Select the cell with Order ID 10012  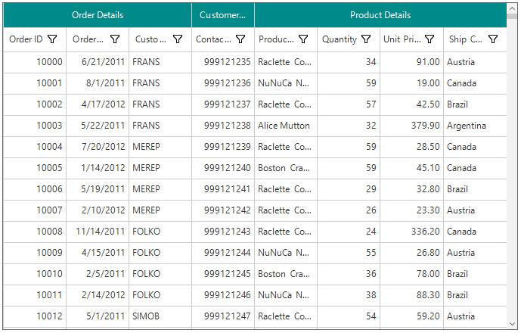click(x=35, y=316)
